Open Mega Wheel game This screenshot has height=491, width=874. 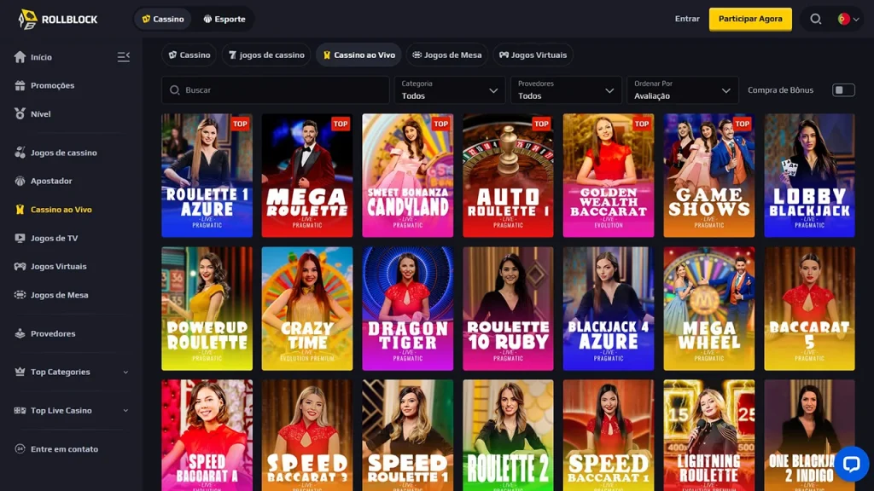tap(709, 309)
